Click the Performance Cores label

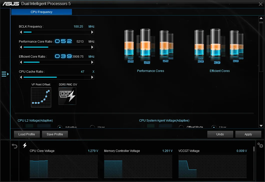tap(151, 71)
